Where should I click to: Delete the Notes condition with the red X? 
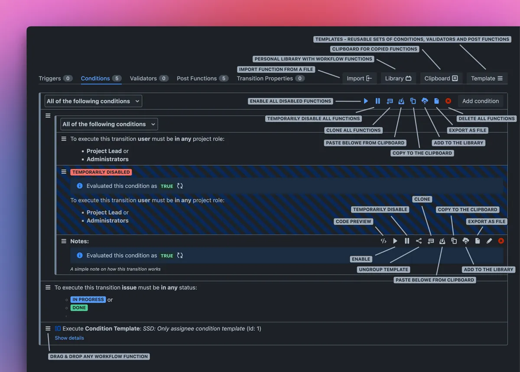(x=501, y=241)
